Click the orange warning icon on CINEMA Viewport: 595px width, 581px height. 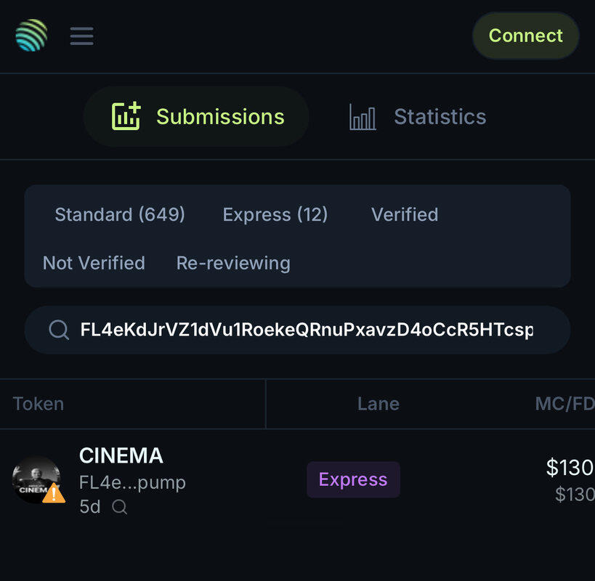(53, 494)
